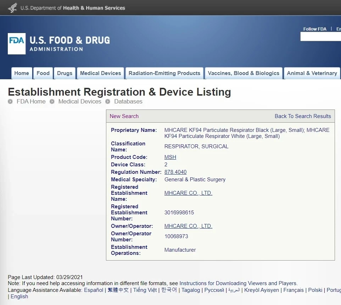This screenshot has height=305, width=341.
Task: Go to Medical Devices breadcrumb link
Action: [x=80, y=101]
